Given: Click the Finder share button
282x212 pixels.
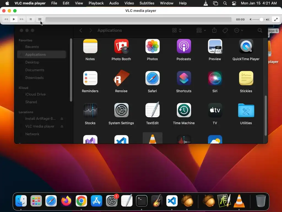Looking at the screenshot, I should point(214,30).
